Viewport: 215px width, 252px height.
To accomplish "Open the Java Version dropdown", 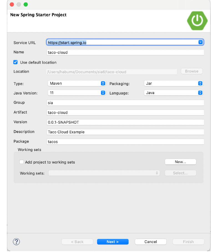I will (103, 93).
